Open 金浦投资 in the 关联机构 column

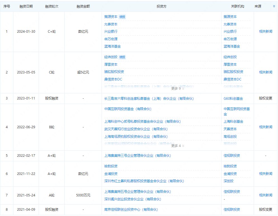click(x=230, y=174)
